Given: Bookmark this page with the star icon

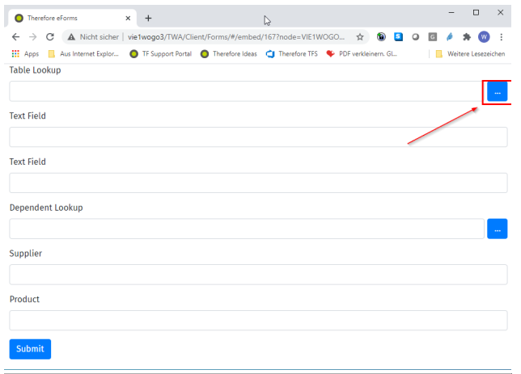Looking at the screenshot, I should (x=360, y=37).
